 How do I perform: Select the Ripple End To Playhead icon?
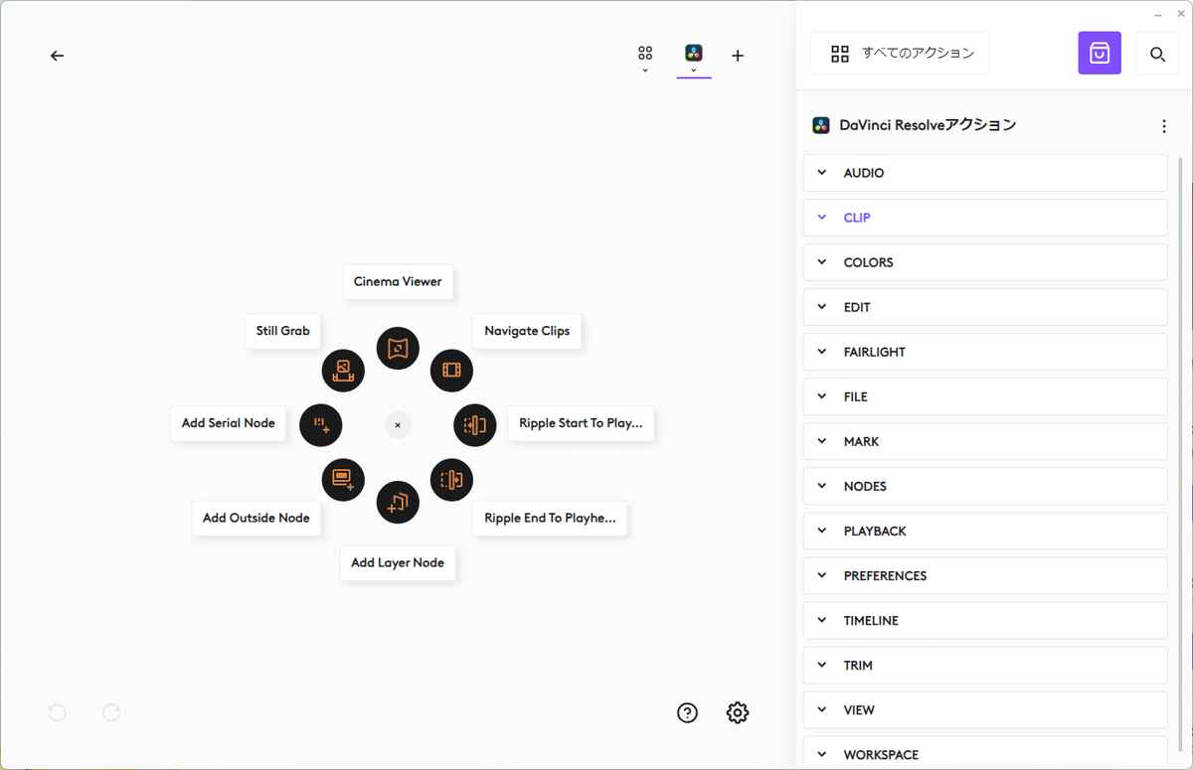451,480
